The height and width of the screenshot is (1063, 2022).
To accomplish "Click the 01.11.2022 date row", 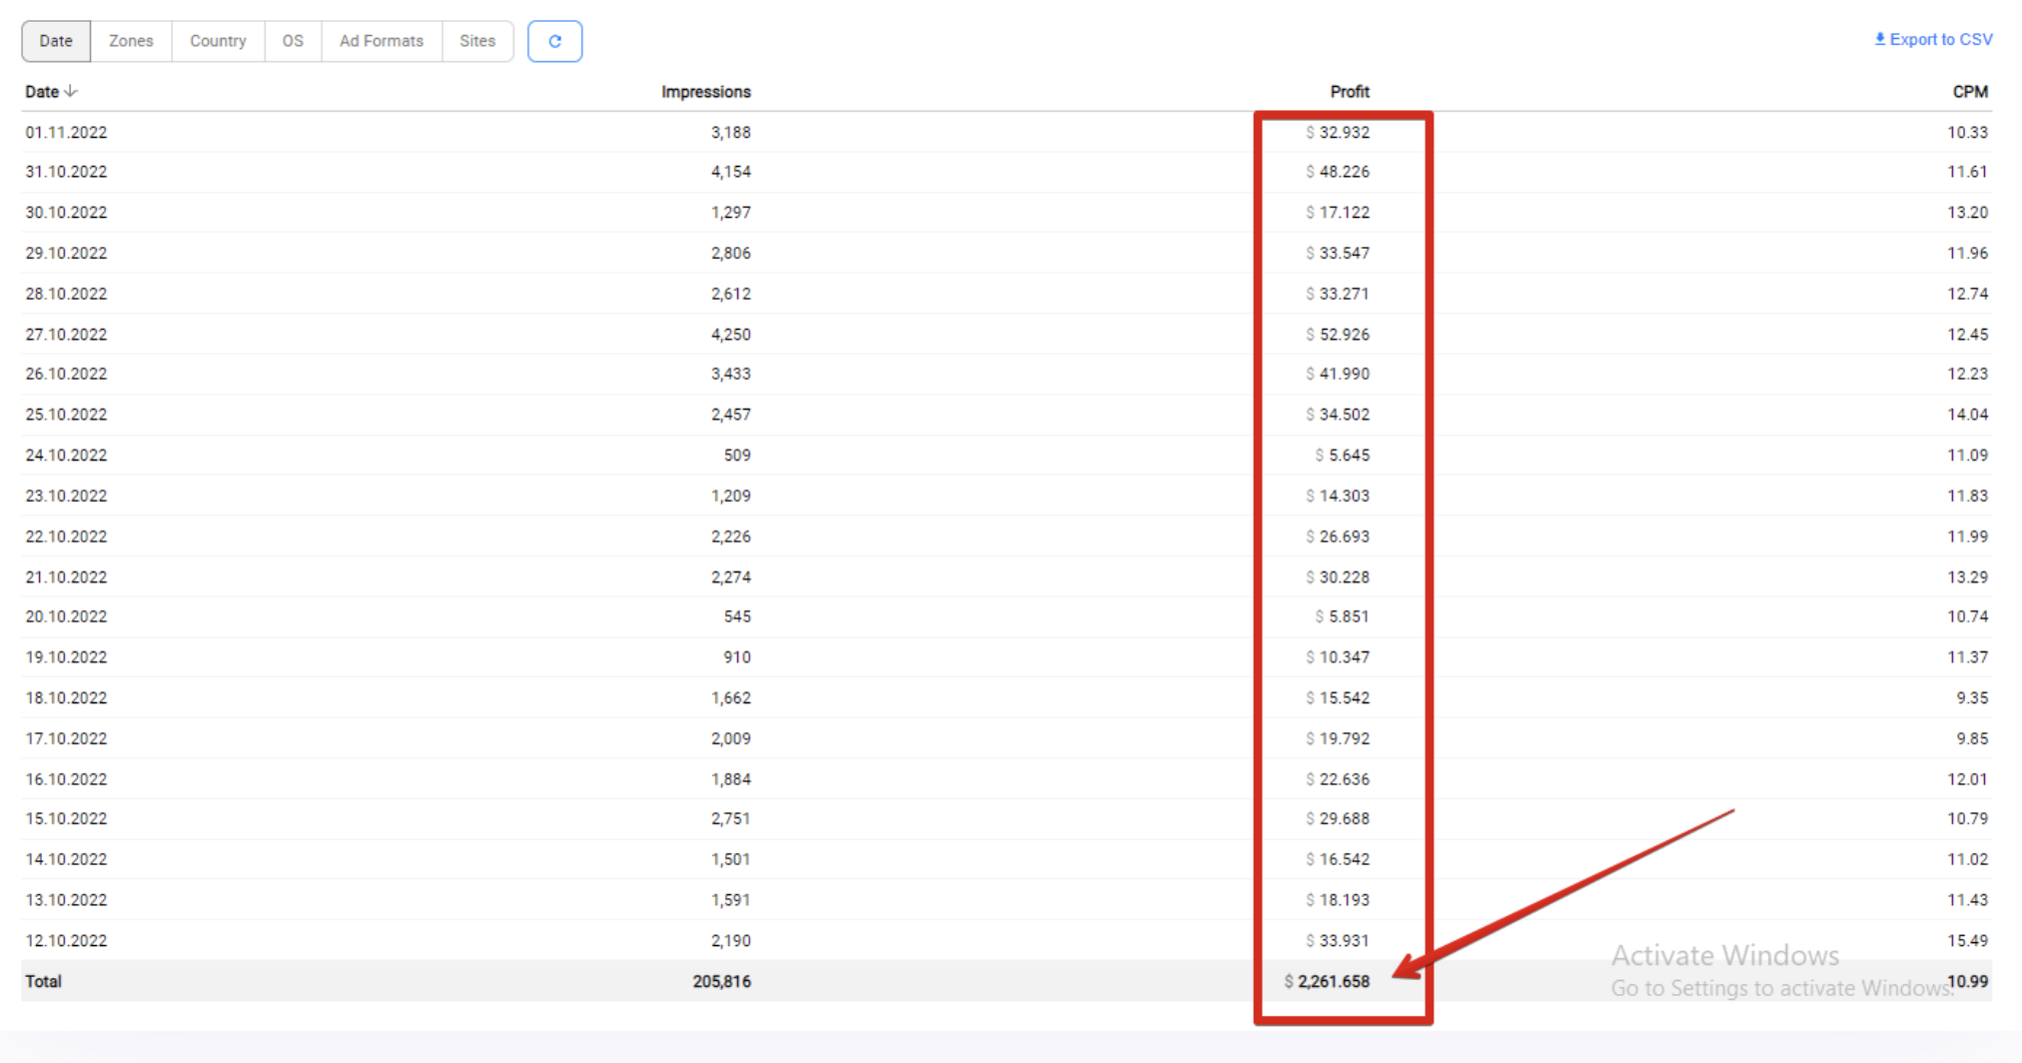I will 66,132.
